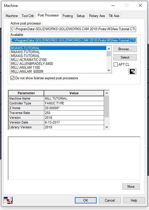Viewport: 149px width, 210px height.
Task: Click the Z Home value 20.00000"
Action: tap(74, 108)
